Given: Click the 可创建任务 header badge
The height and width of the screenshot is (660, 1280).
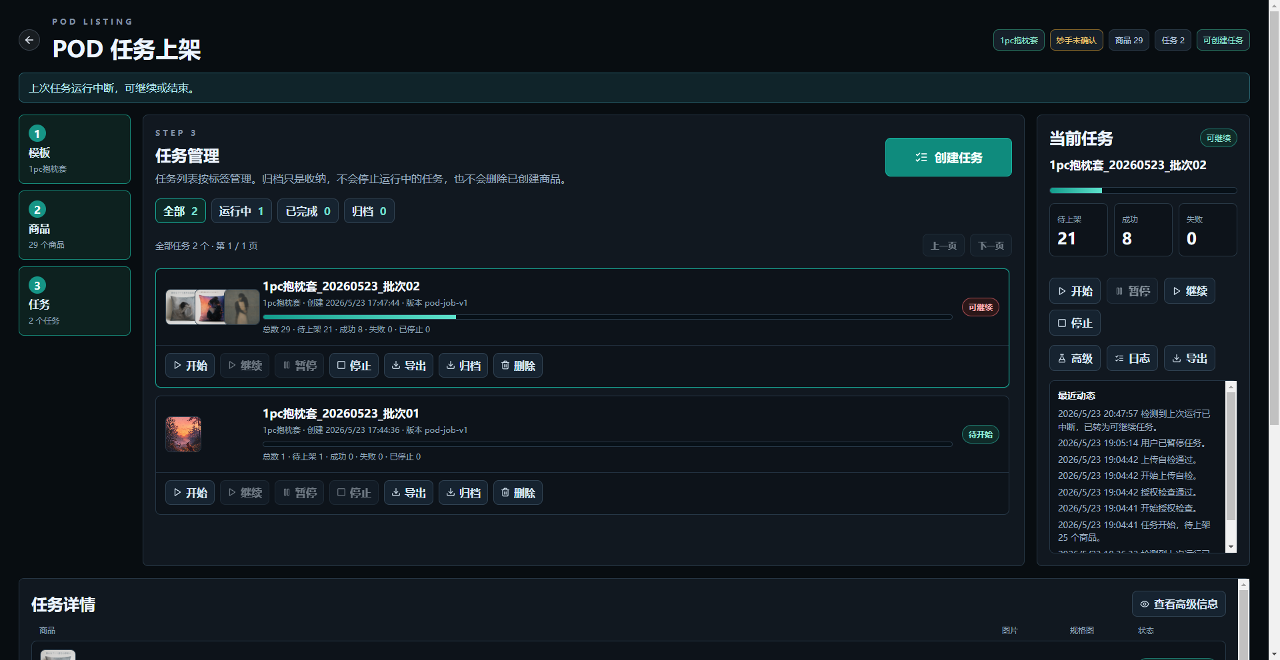Looking at the screenshot, I should 1223,40.
